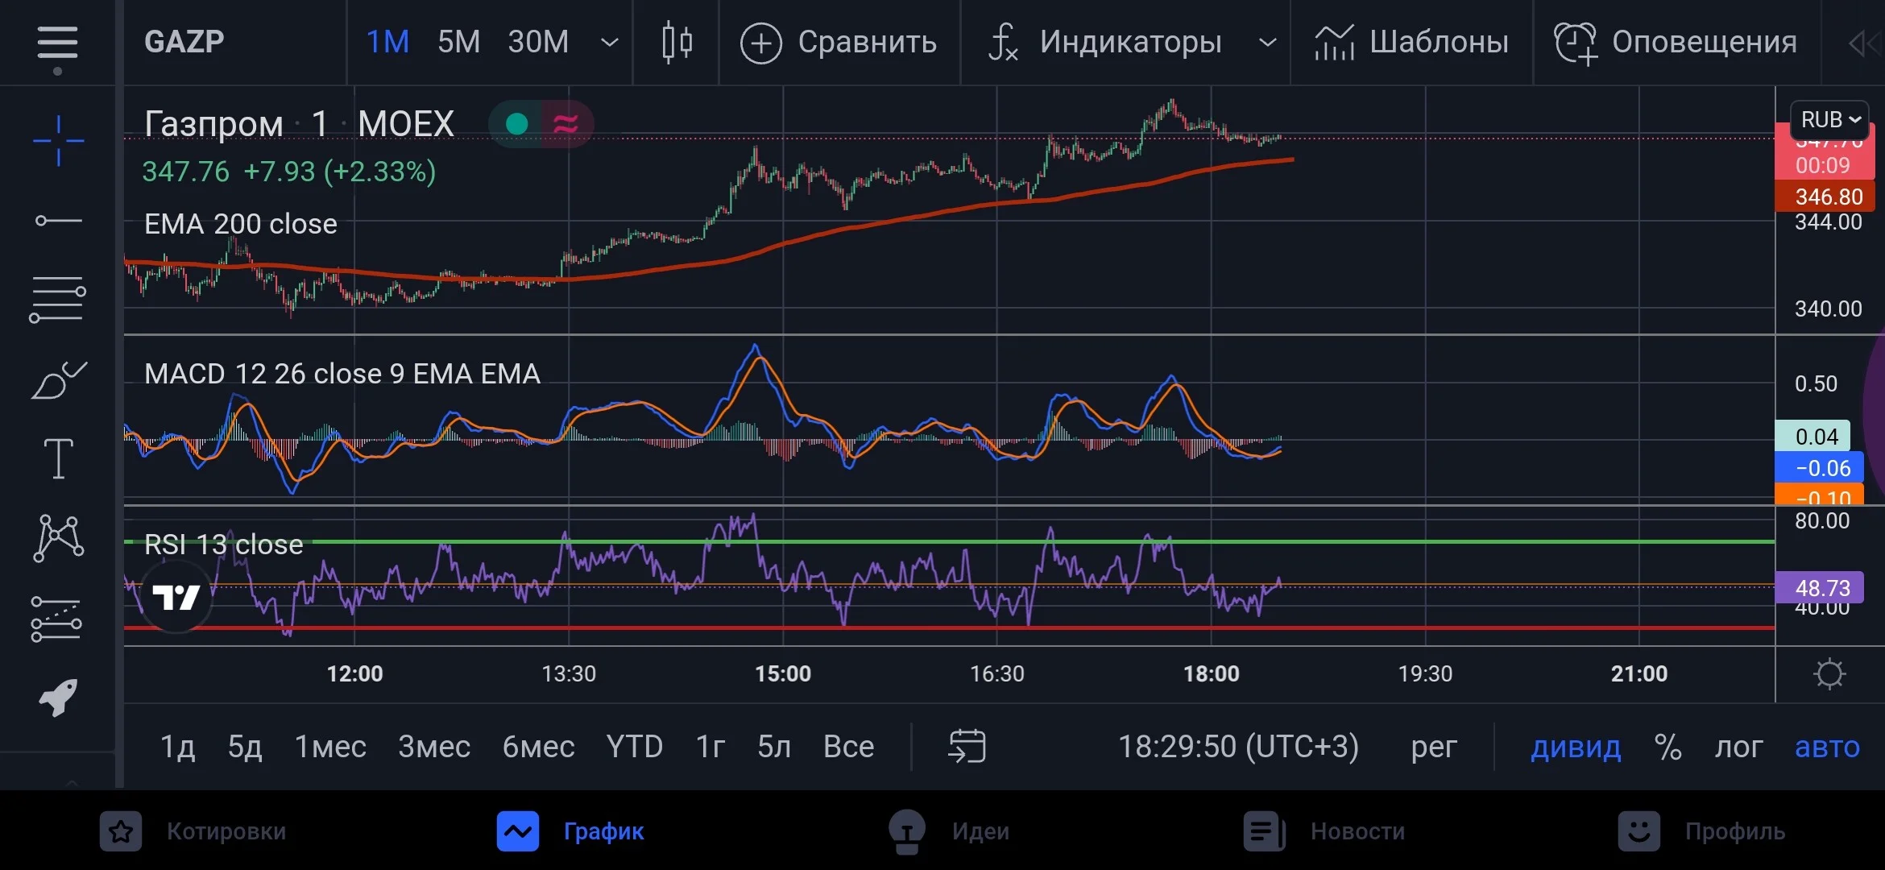Click the 15:00 time axis label
This screenshot has width=1885, height=870.
783,673
